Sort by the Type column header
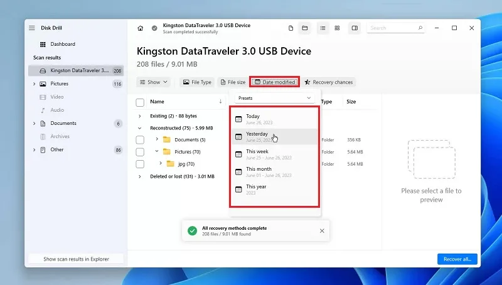 [x=326, y=102]
